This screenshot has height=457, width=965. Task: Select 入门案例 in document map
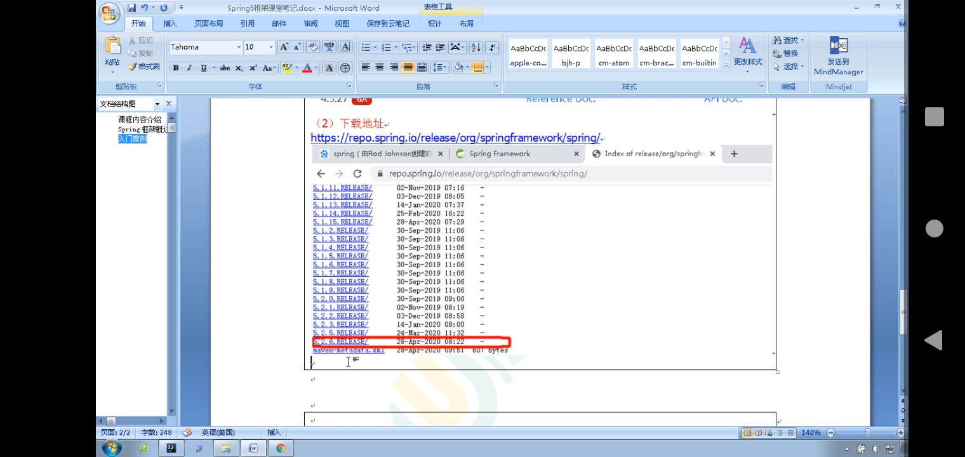(133, 139)
